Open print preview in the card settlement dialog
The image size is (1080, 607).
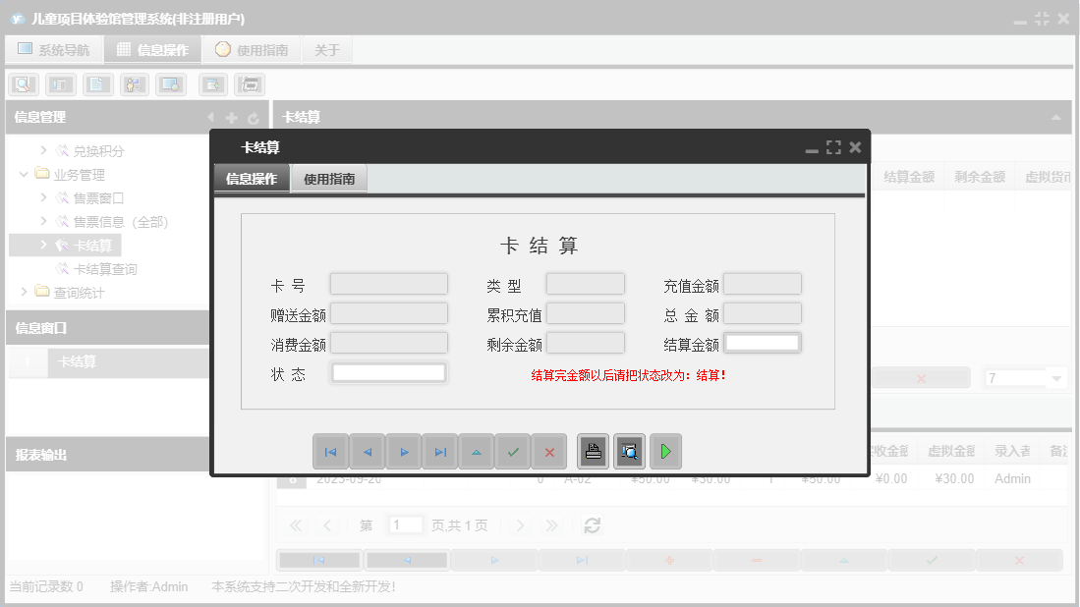coord(629,451)
